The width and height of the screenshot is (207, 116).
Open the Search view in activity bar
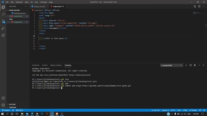coord(3,14)
